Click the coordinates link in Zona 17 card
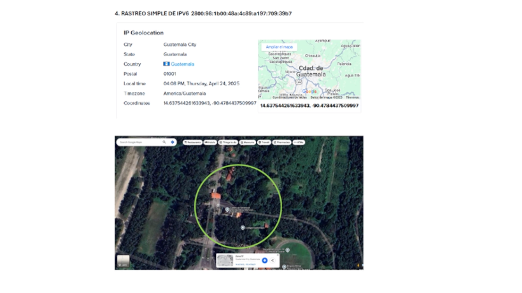This screenshot has width=522, height=293. click(x=246, y=265)
